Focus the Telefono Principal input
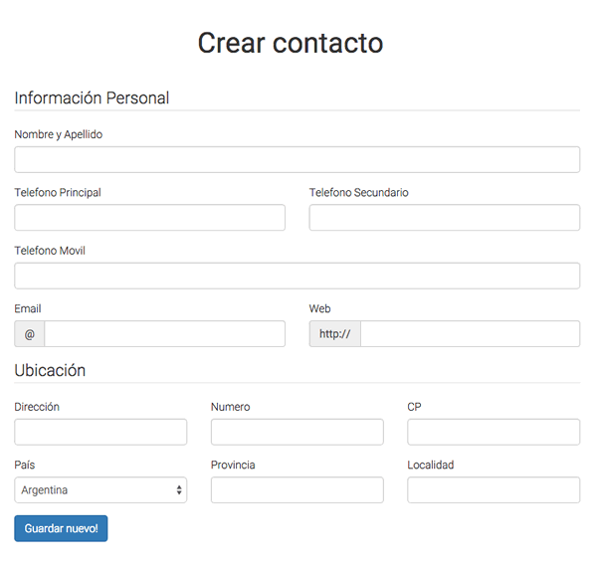 pos(149,218)
